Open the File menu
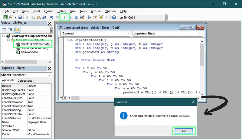This screenshot has width=242, height=140. point(7,11)
